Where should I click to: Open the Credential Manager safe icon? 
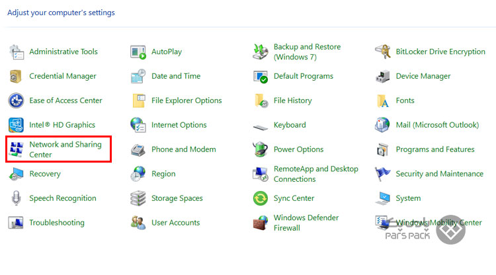tap(15, 76)
